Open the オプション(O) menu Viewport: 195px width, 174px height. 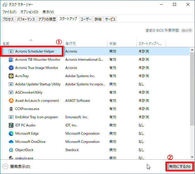click(29, 12)
